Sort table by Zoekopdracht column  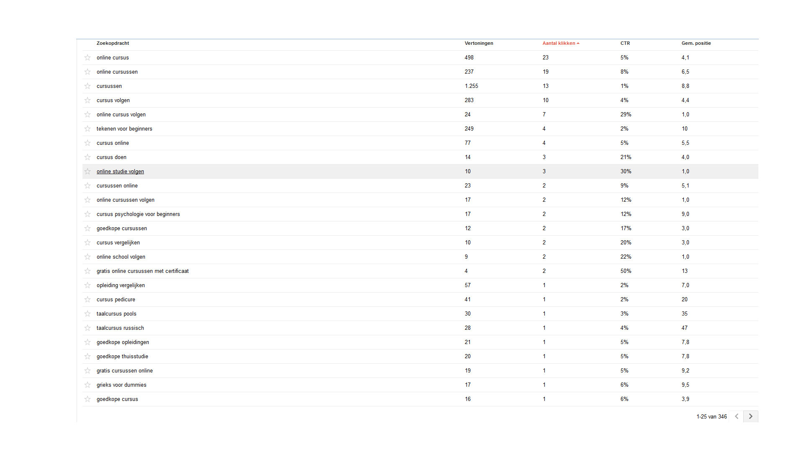tap(113, 43)
